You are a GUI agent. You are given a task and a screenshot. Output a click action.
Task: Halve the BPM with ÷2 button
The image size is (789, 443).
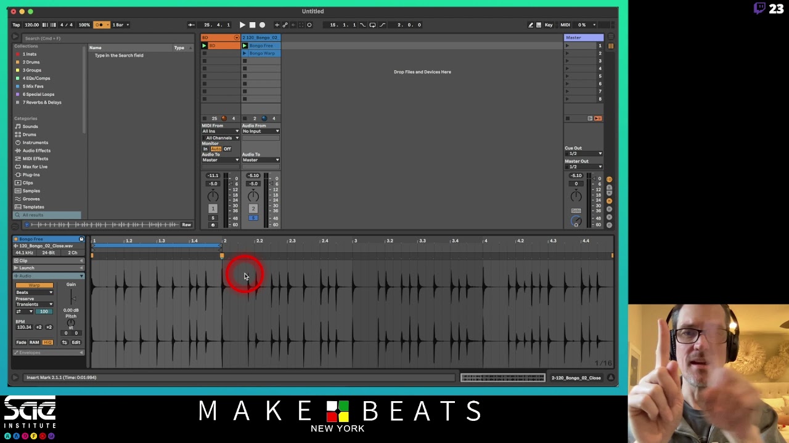coord(39,327)
